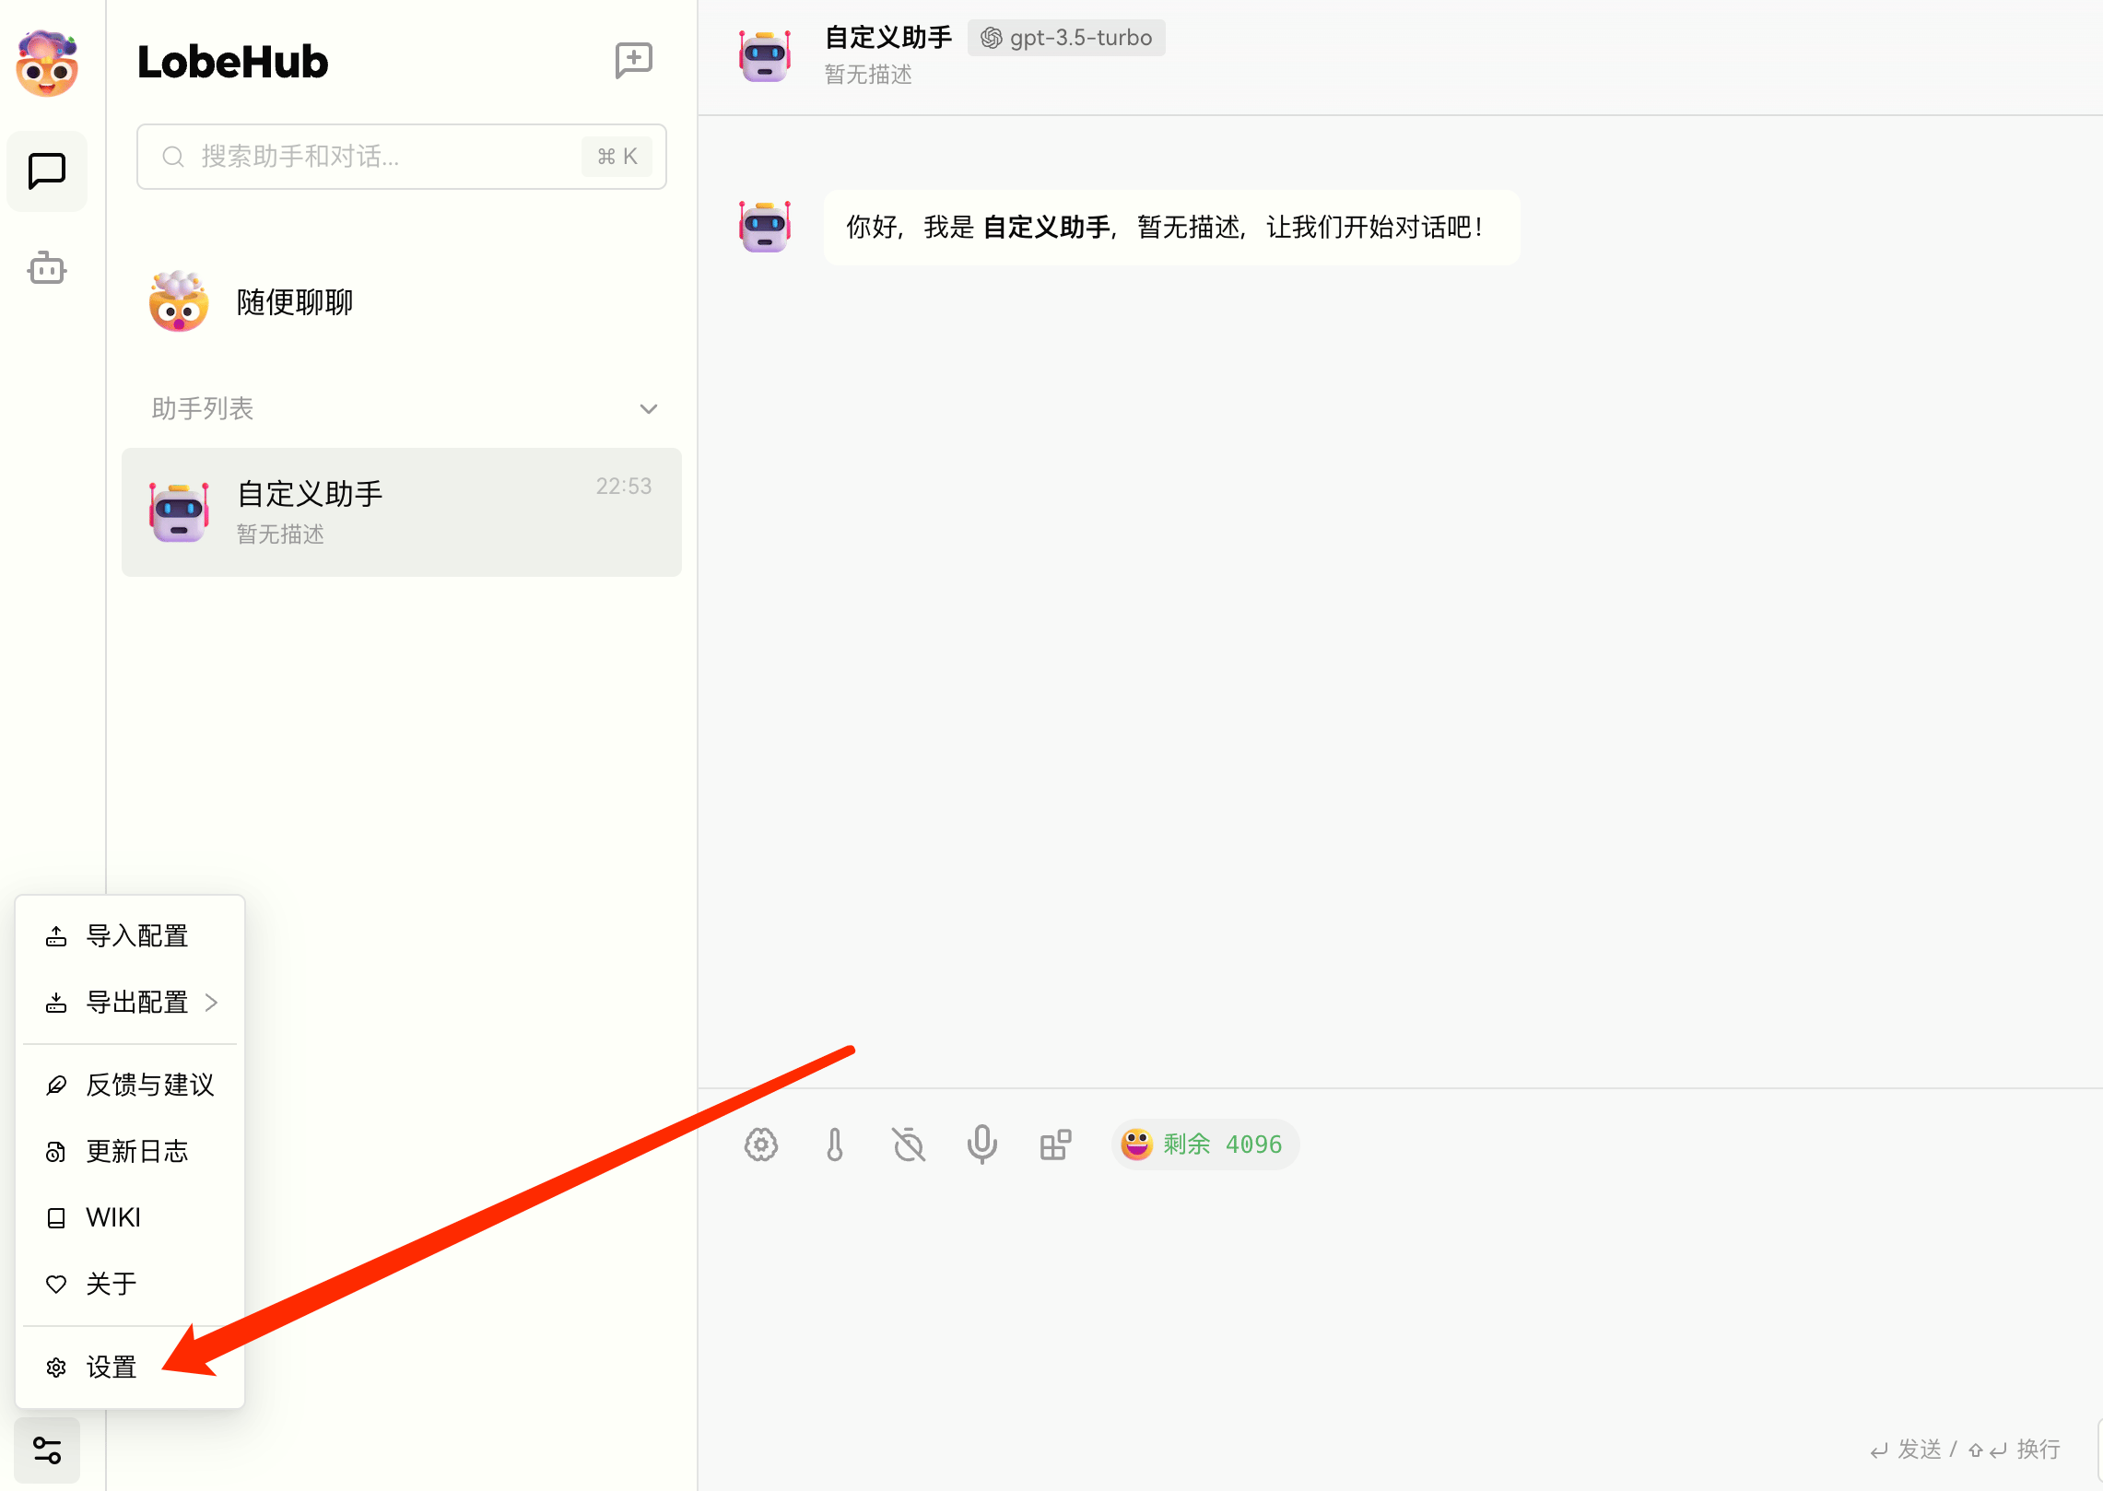Image resolution: width=2103 pixels, height=1491 pixels.
Task: Open the plugins panel icon in chat toolbar
Action: [x=1054, y=1145]
